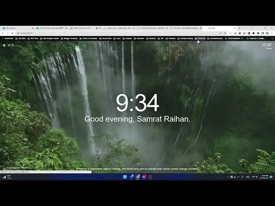Open the Graphic bookmark folder

click(x=127, y=38)
